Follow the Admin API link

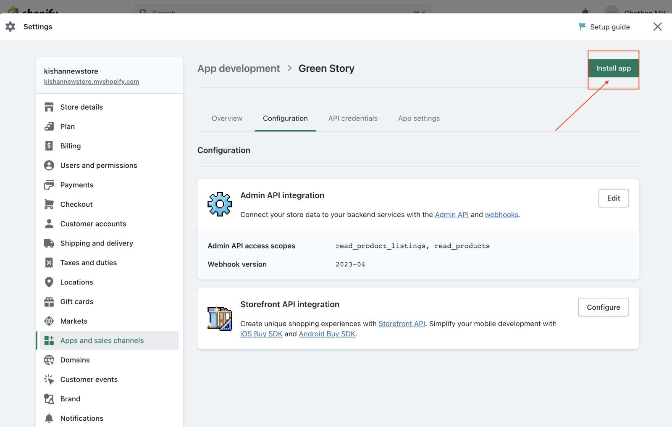(x=451, y=215)
